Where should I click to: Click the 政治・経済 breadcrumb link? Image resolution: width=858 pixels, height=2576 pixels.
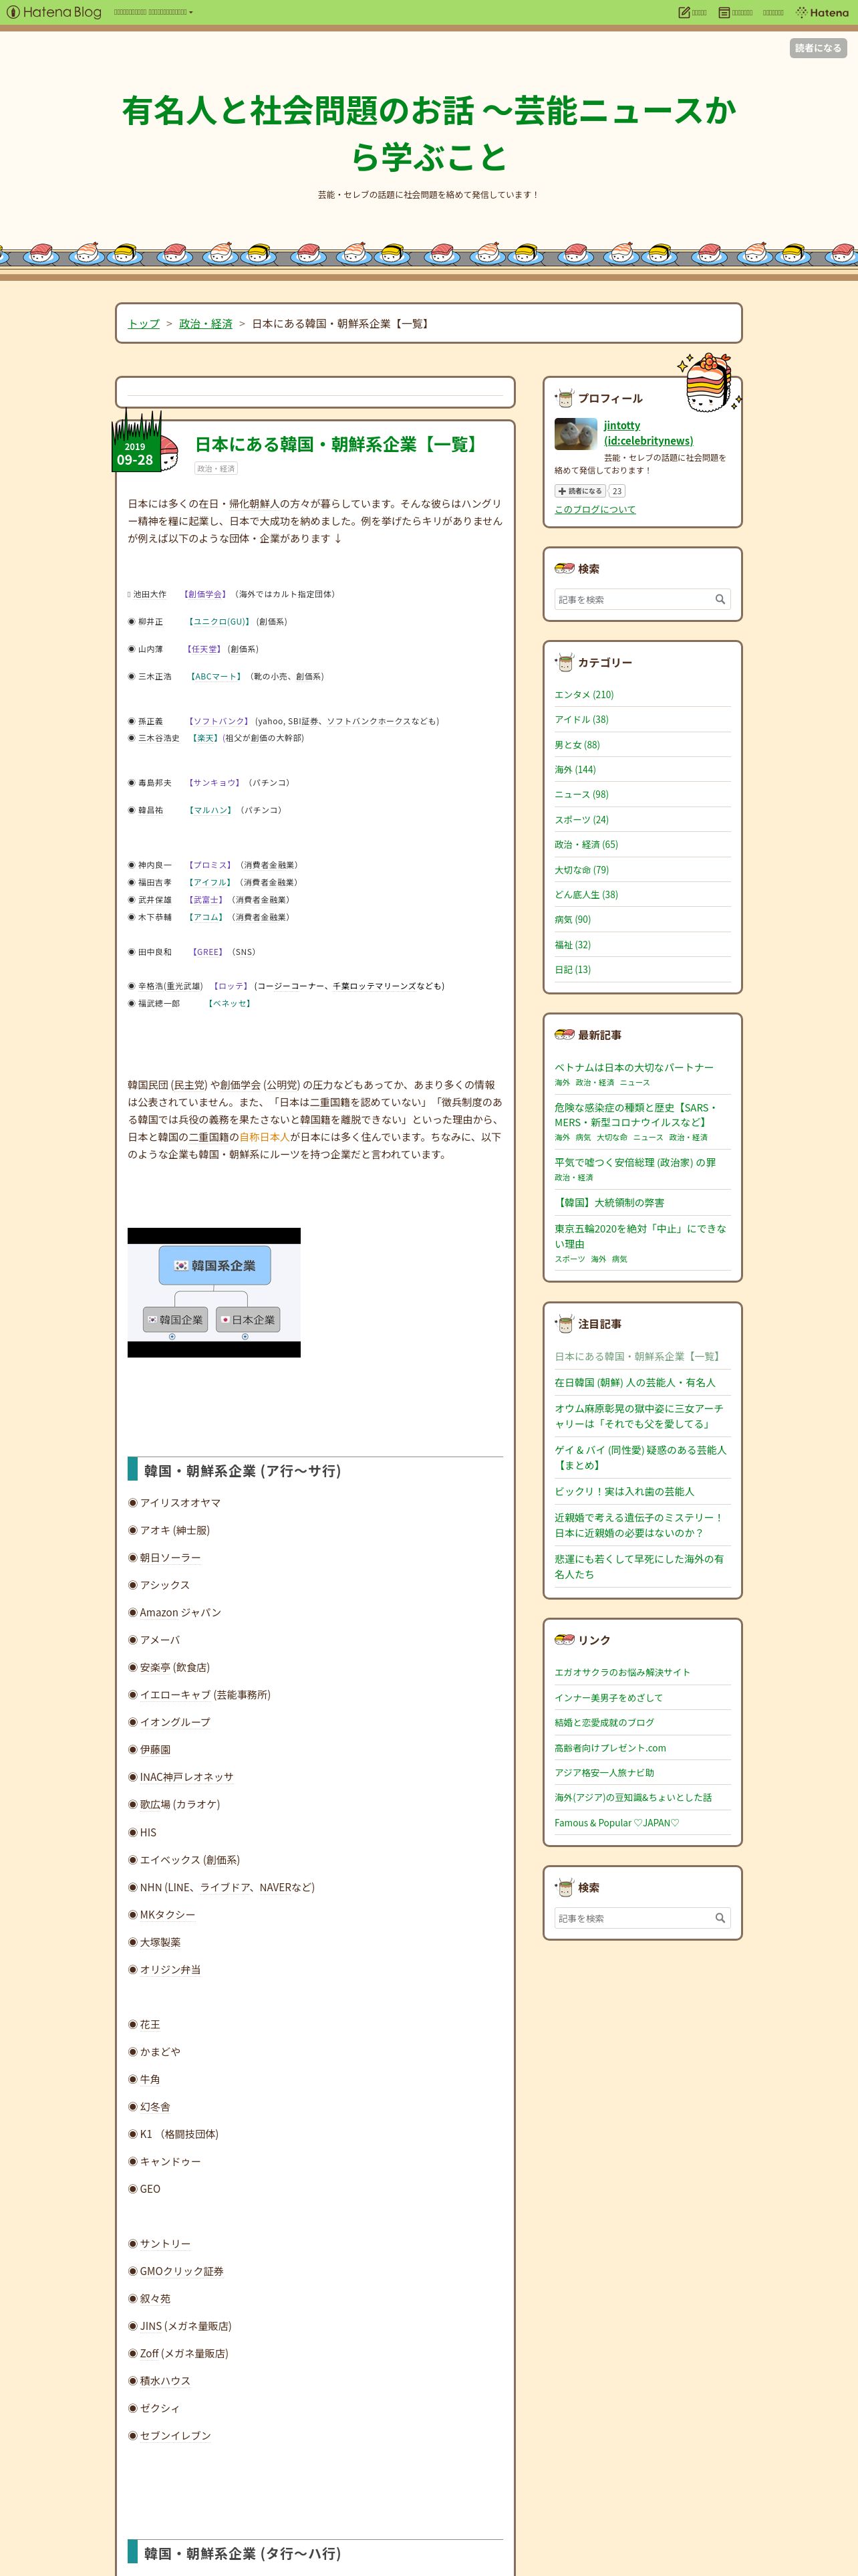206,323
